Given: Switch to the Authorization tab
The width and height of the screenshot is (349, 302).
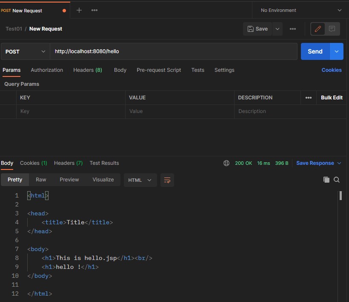Looking at the screenshot, I should point(47,70).
